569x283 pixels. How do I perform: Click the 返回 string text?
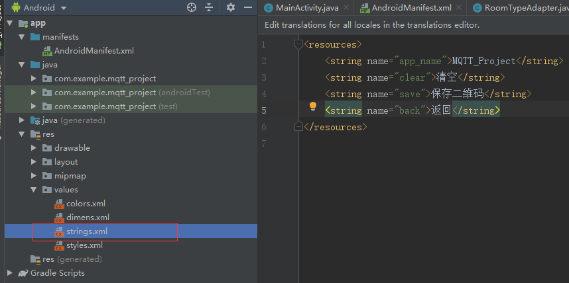(x=441, y=110)
